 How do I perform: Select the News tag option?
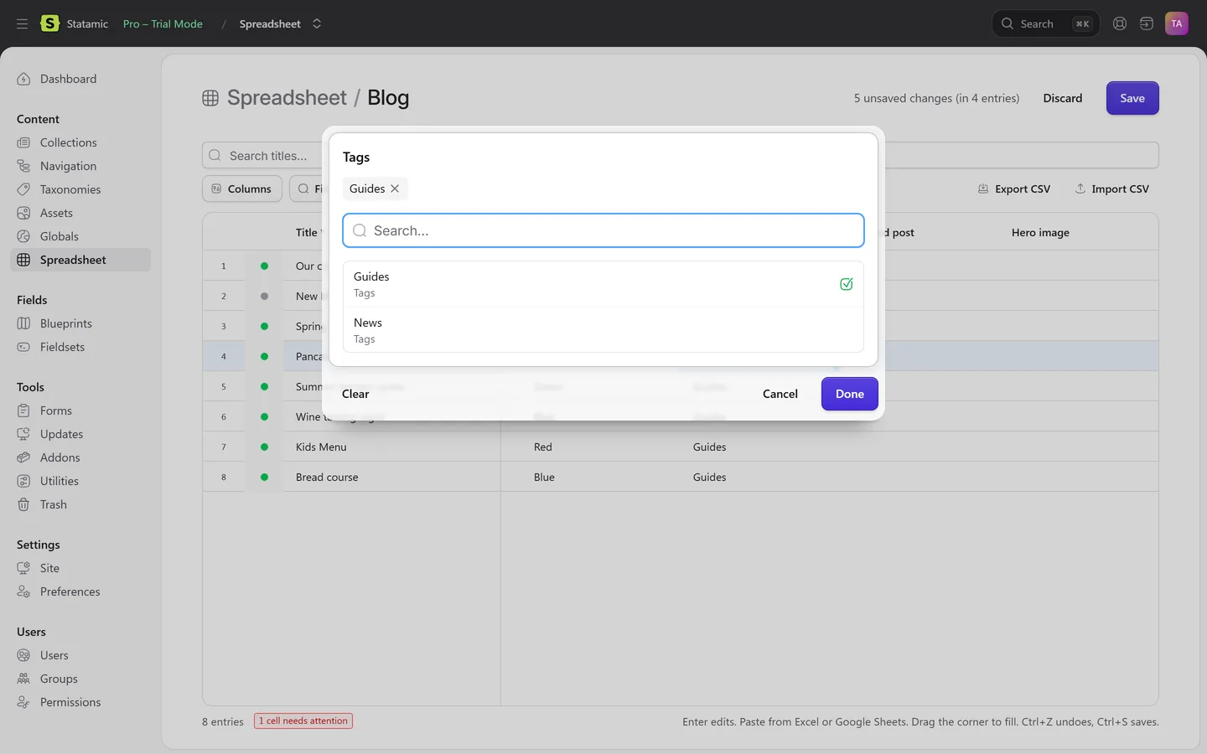(603, 330)
